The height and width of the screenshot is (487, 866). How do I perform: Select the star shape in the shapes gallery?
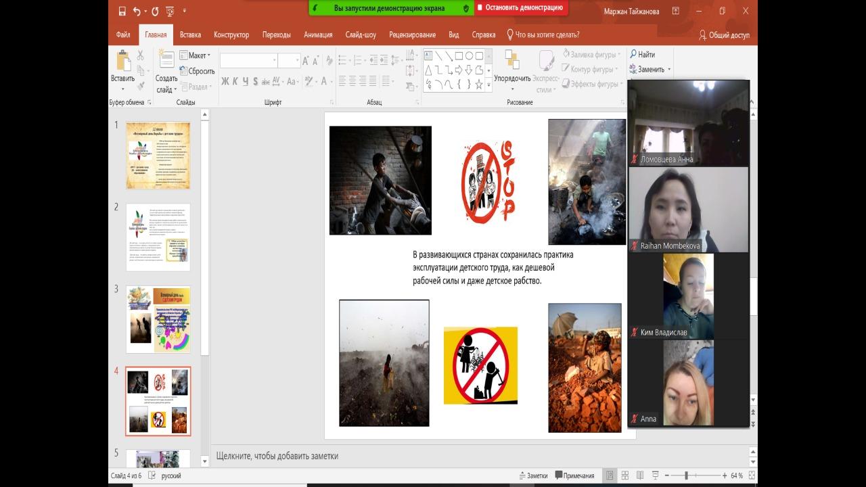(x=479, y=85)
